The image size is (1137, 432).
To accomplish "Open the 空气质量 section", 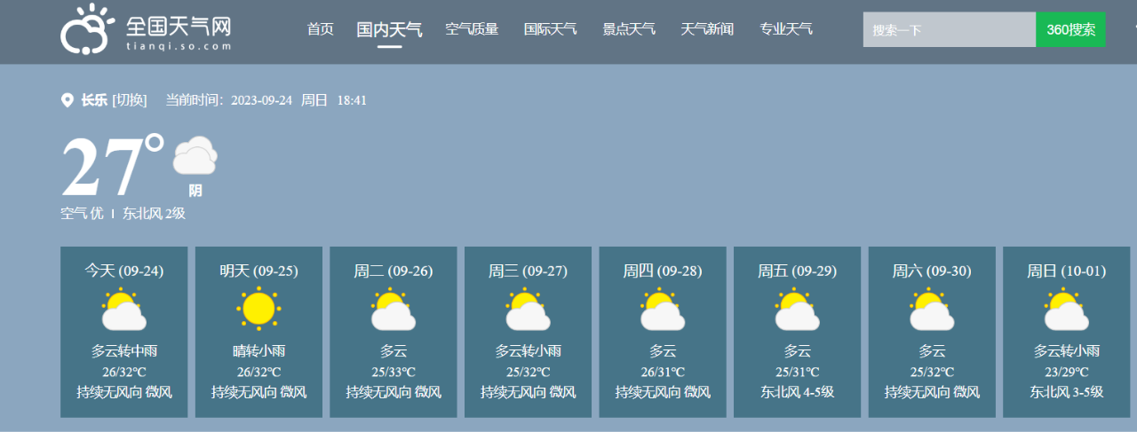I will coord(472,29).
